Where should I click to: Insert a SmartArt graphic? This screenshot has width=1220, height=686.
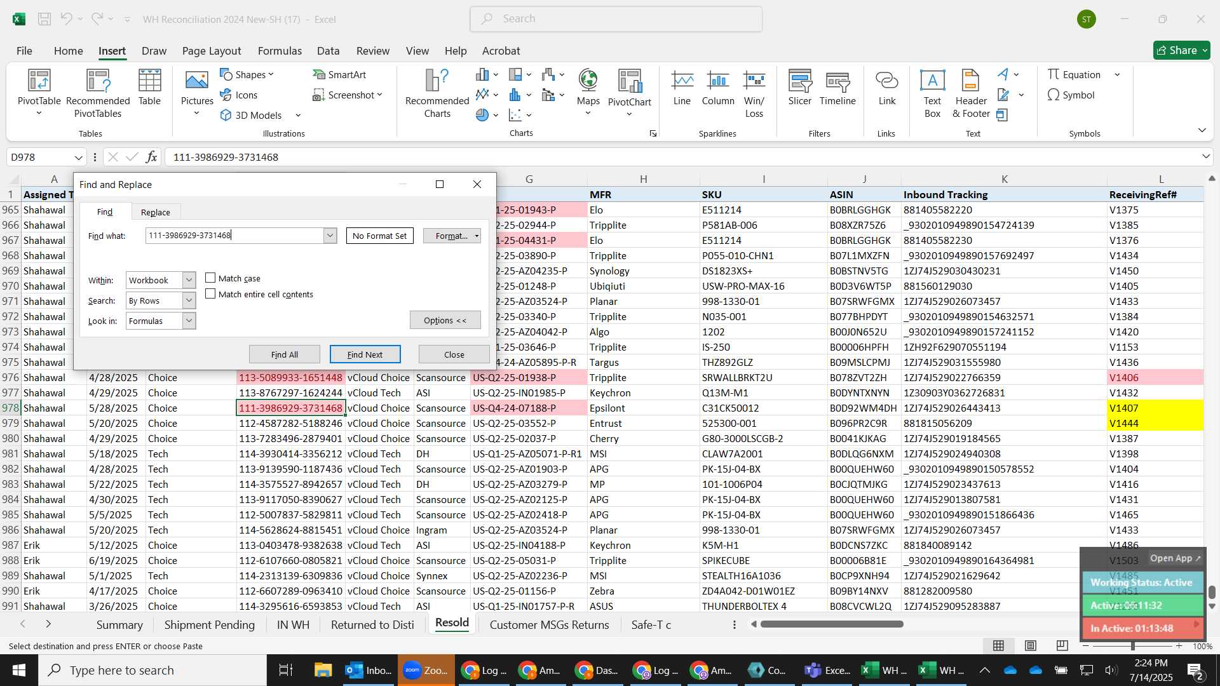(x=339, y=74)
